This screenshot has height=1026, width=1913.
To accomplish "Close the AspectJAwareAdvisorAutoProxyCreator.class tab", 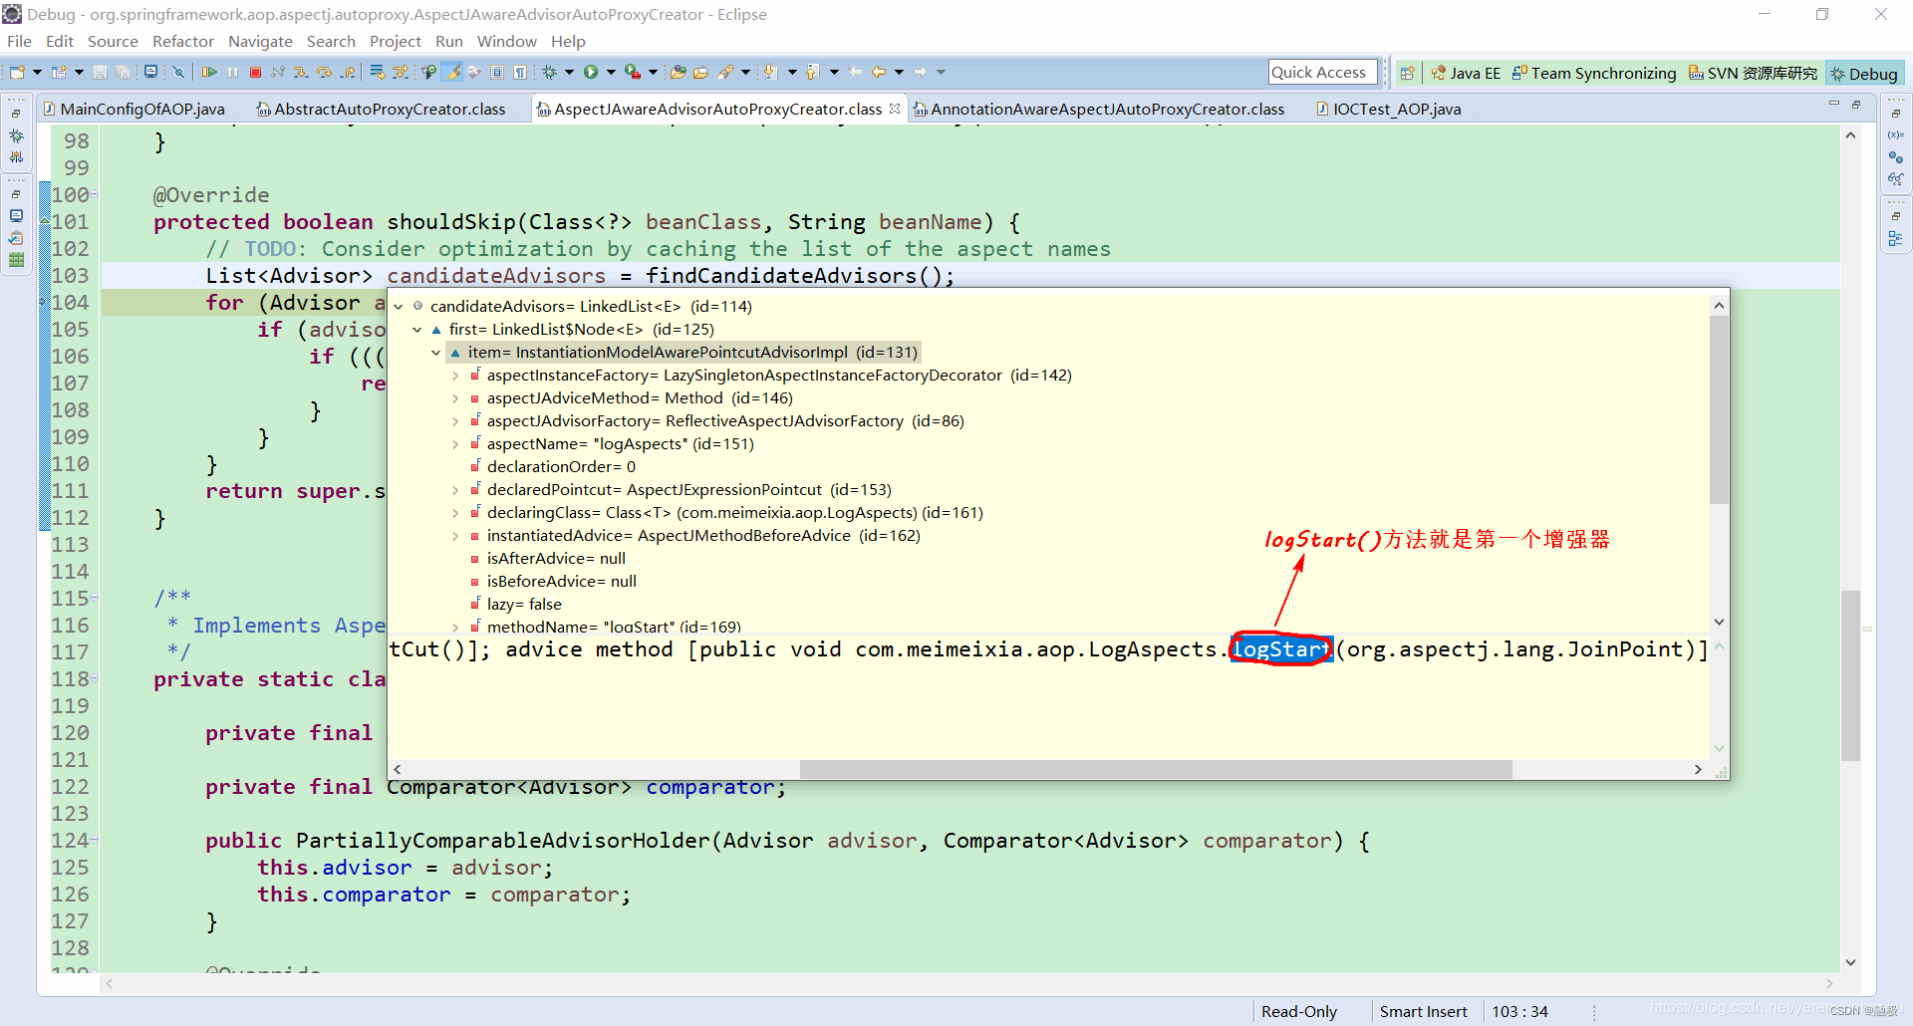I will (x=895, y=109).
